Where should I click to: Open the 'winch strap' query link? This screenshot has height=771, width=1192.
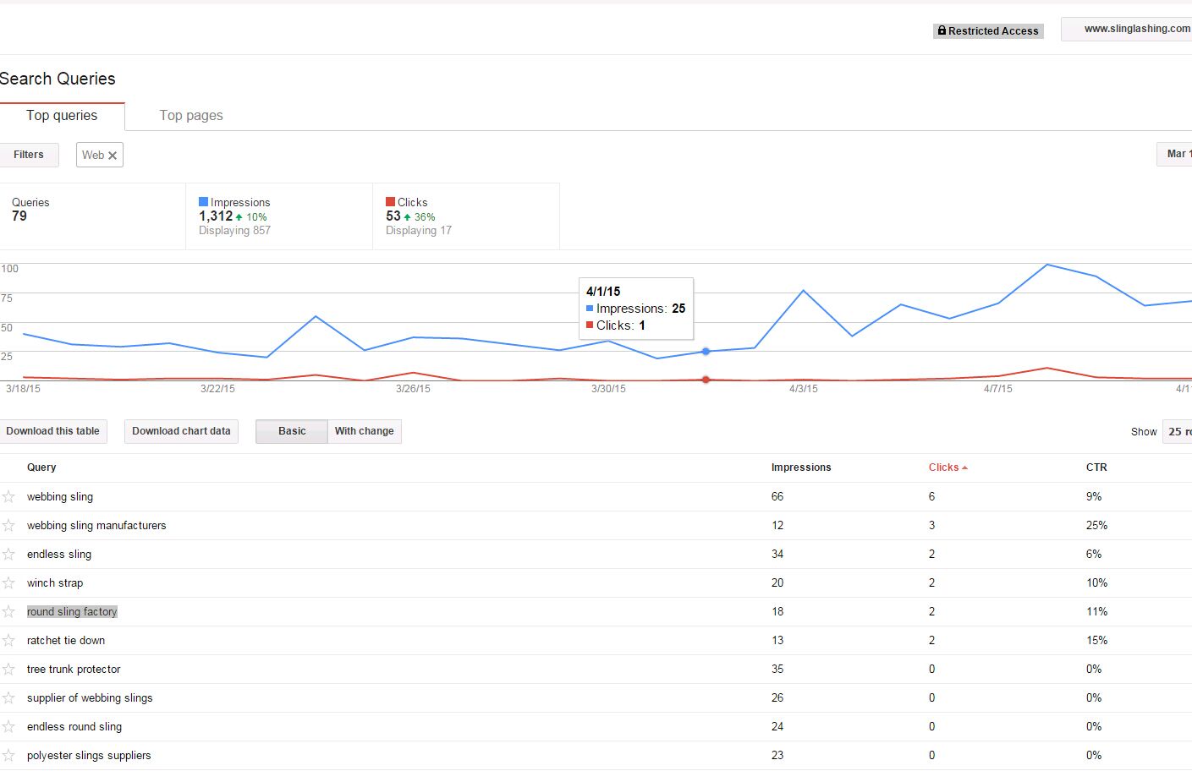pyautogui.click(x=55, y=582)
